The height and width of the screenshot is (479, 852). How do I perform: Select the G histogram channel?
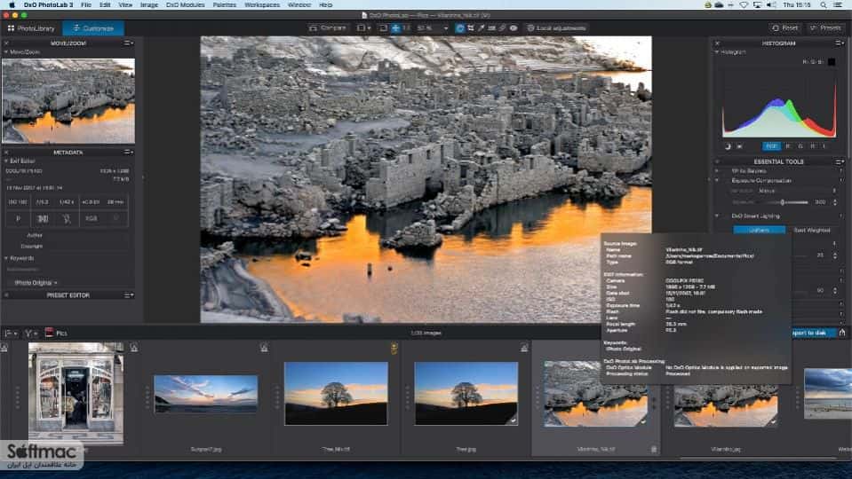(x=800, y=146)
